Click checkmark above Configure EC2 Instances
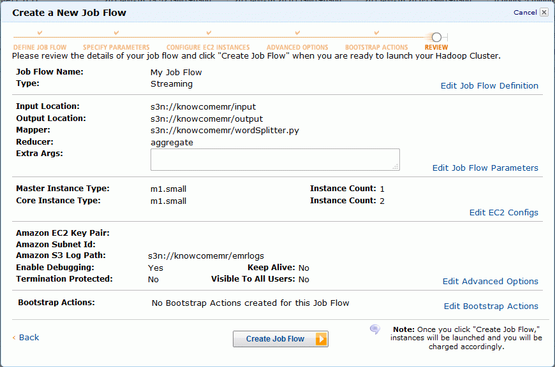 [209, 33]
